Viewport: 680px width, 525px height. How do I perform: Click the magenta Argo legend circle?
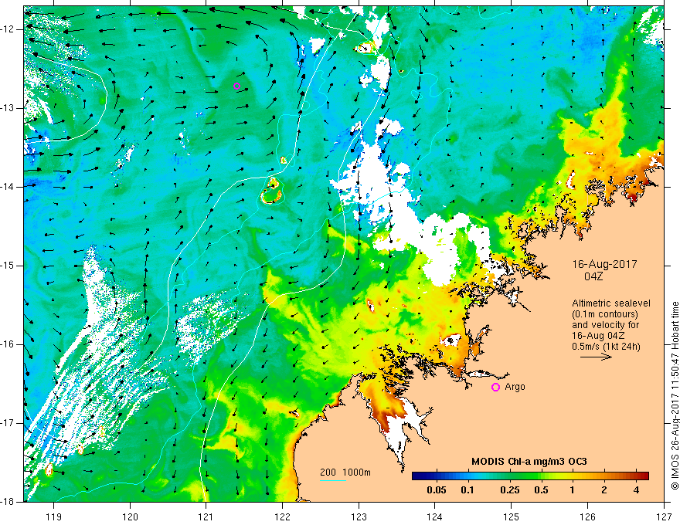(495, 387)
